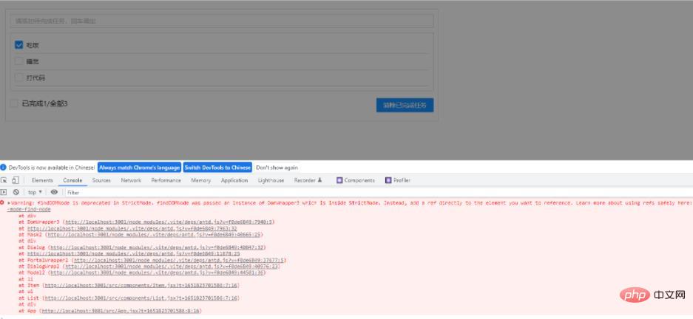Open the PortalWrapper2 antd.js source link

click(x=178, y=261)
